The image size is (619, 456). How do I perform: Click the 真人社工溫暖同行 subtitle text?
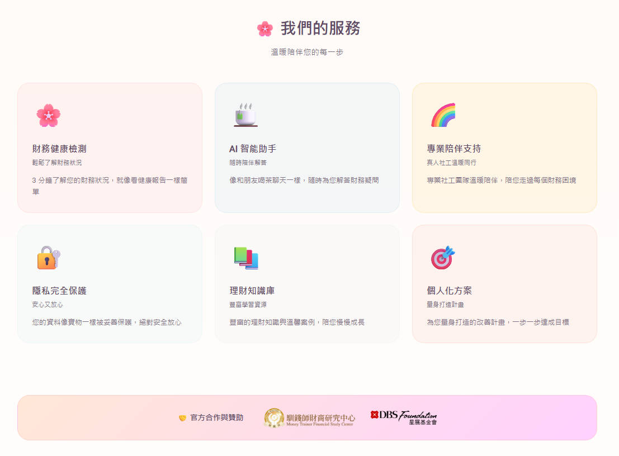click(451, 163)
